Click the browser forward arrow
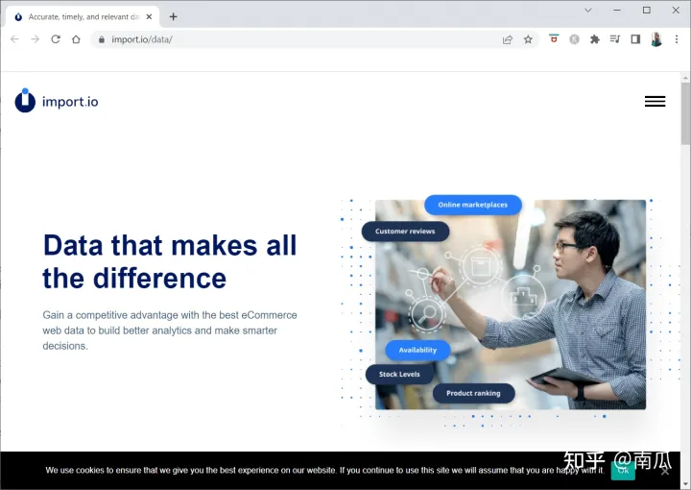 click(36, 39)
